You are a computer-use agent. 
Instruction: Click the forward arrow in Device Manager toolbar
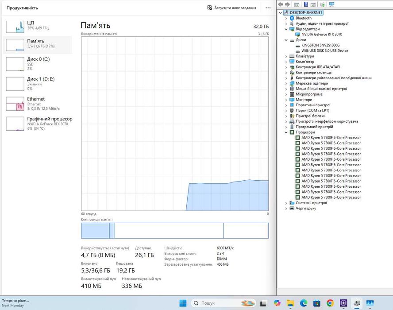(x=287, y=4)
